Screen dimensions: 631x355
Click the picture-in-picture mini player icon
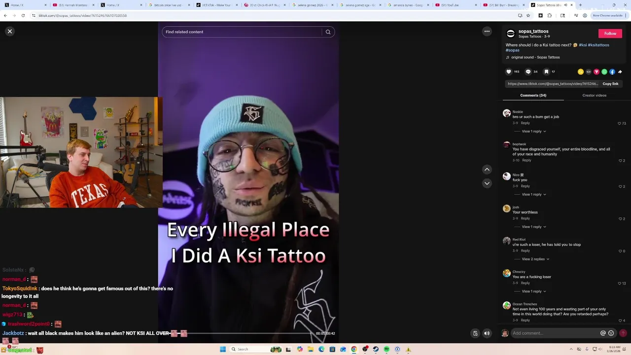point(475,333)
